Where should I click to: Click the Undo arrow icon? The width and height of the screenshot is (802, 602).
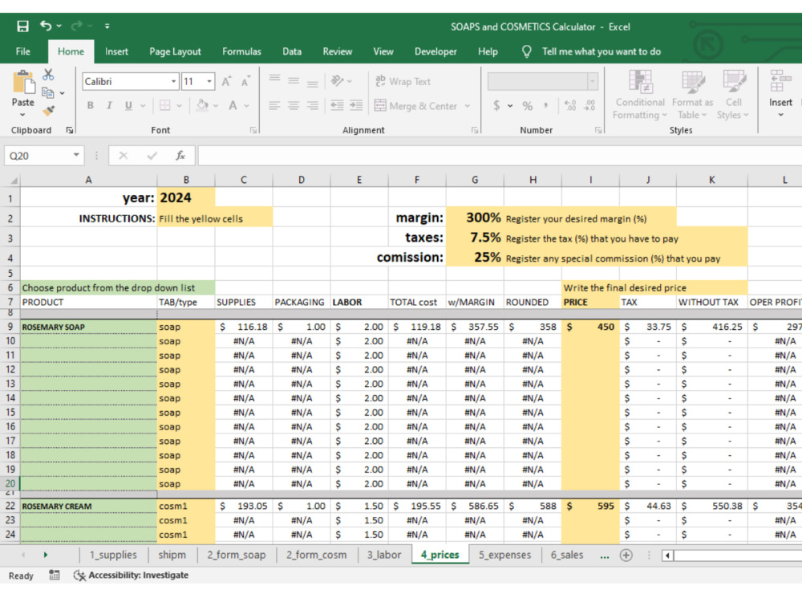pos(46,26)
